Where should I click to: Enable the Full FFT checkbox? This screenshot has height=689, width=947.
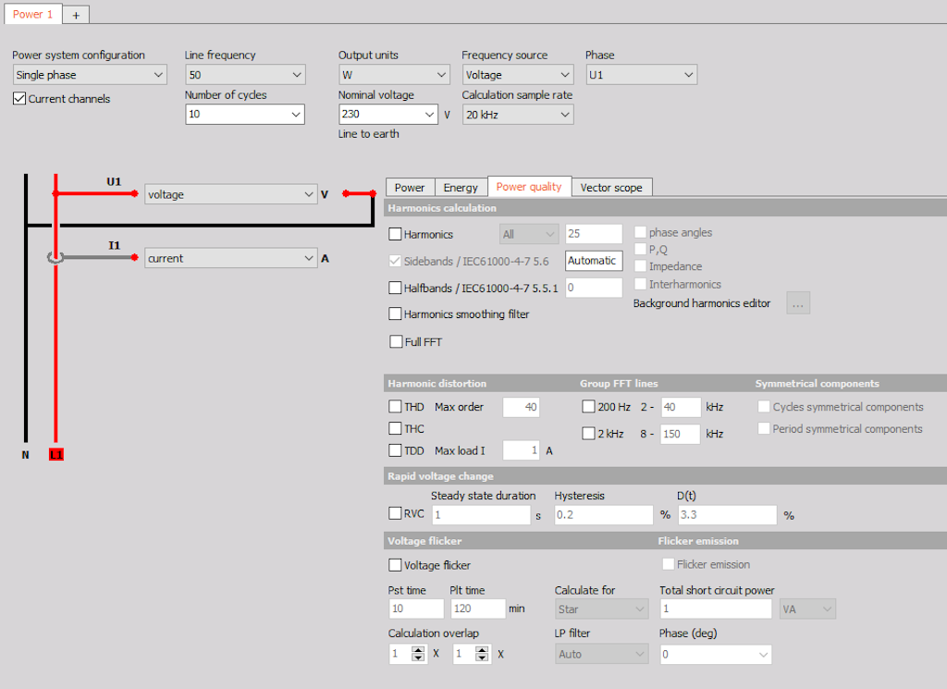pyautogui.click(x=396, y=342)
